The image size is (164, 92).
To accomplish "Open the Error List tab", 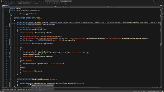I will pyautogui.click(x=4, y=89).
